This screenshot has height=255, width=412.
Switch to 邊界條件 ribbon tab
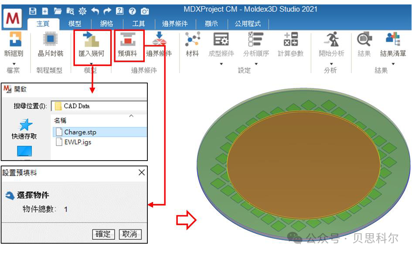pos(175,24)
